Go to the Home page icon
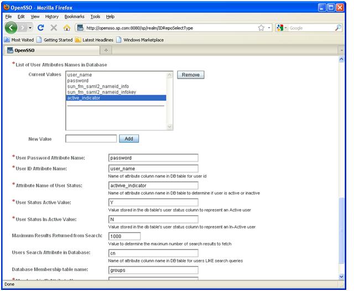This screenshot has width=354, height=291. pyautogui.click(x=66, y=28)
